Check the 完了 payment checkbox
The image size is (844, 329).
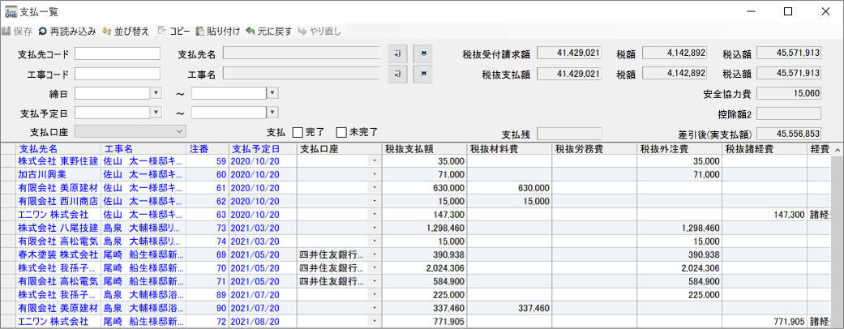pos(298,132)
